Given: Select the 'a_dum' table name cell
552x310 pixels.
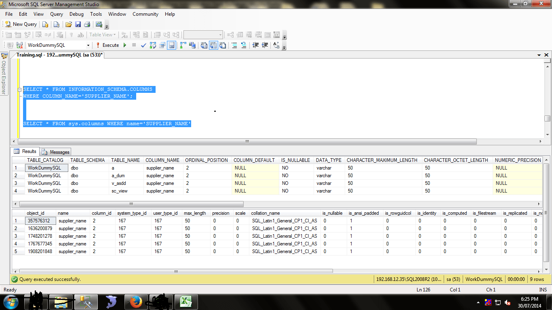Looking at the screenshot, I should 126,176.
